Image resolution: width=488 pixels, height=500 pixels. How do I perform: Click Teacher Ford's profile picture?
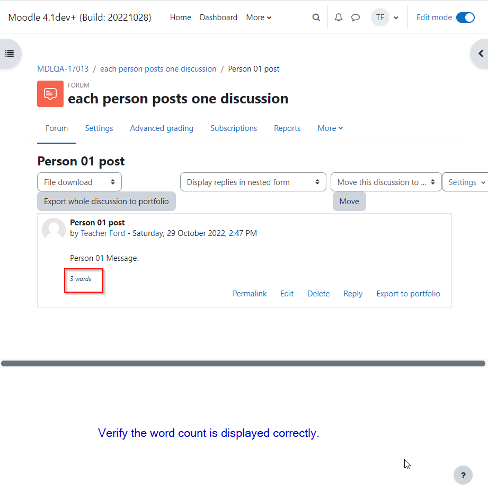point(54,229)
